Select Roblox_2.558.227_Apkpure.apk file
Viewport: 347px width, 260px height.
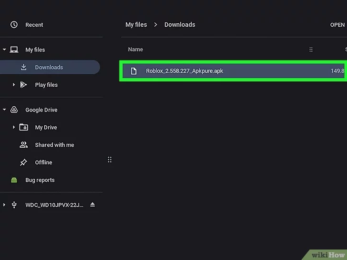[234, 71]
